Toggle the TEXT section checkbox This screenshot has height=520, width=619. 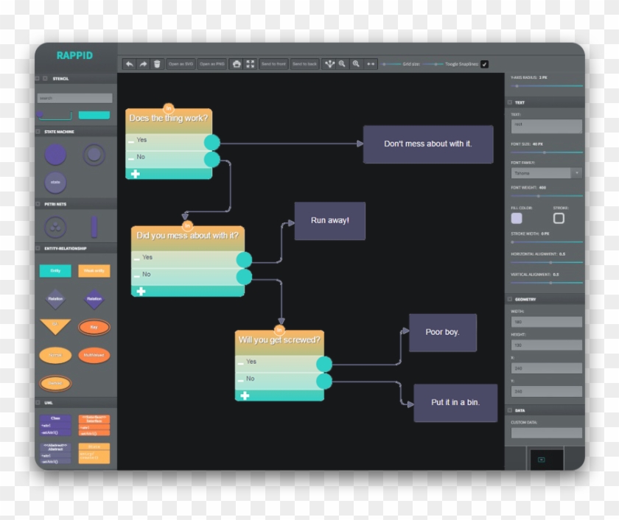point(509,103)
